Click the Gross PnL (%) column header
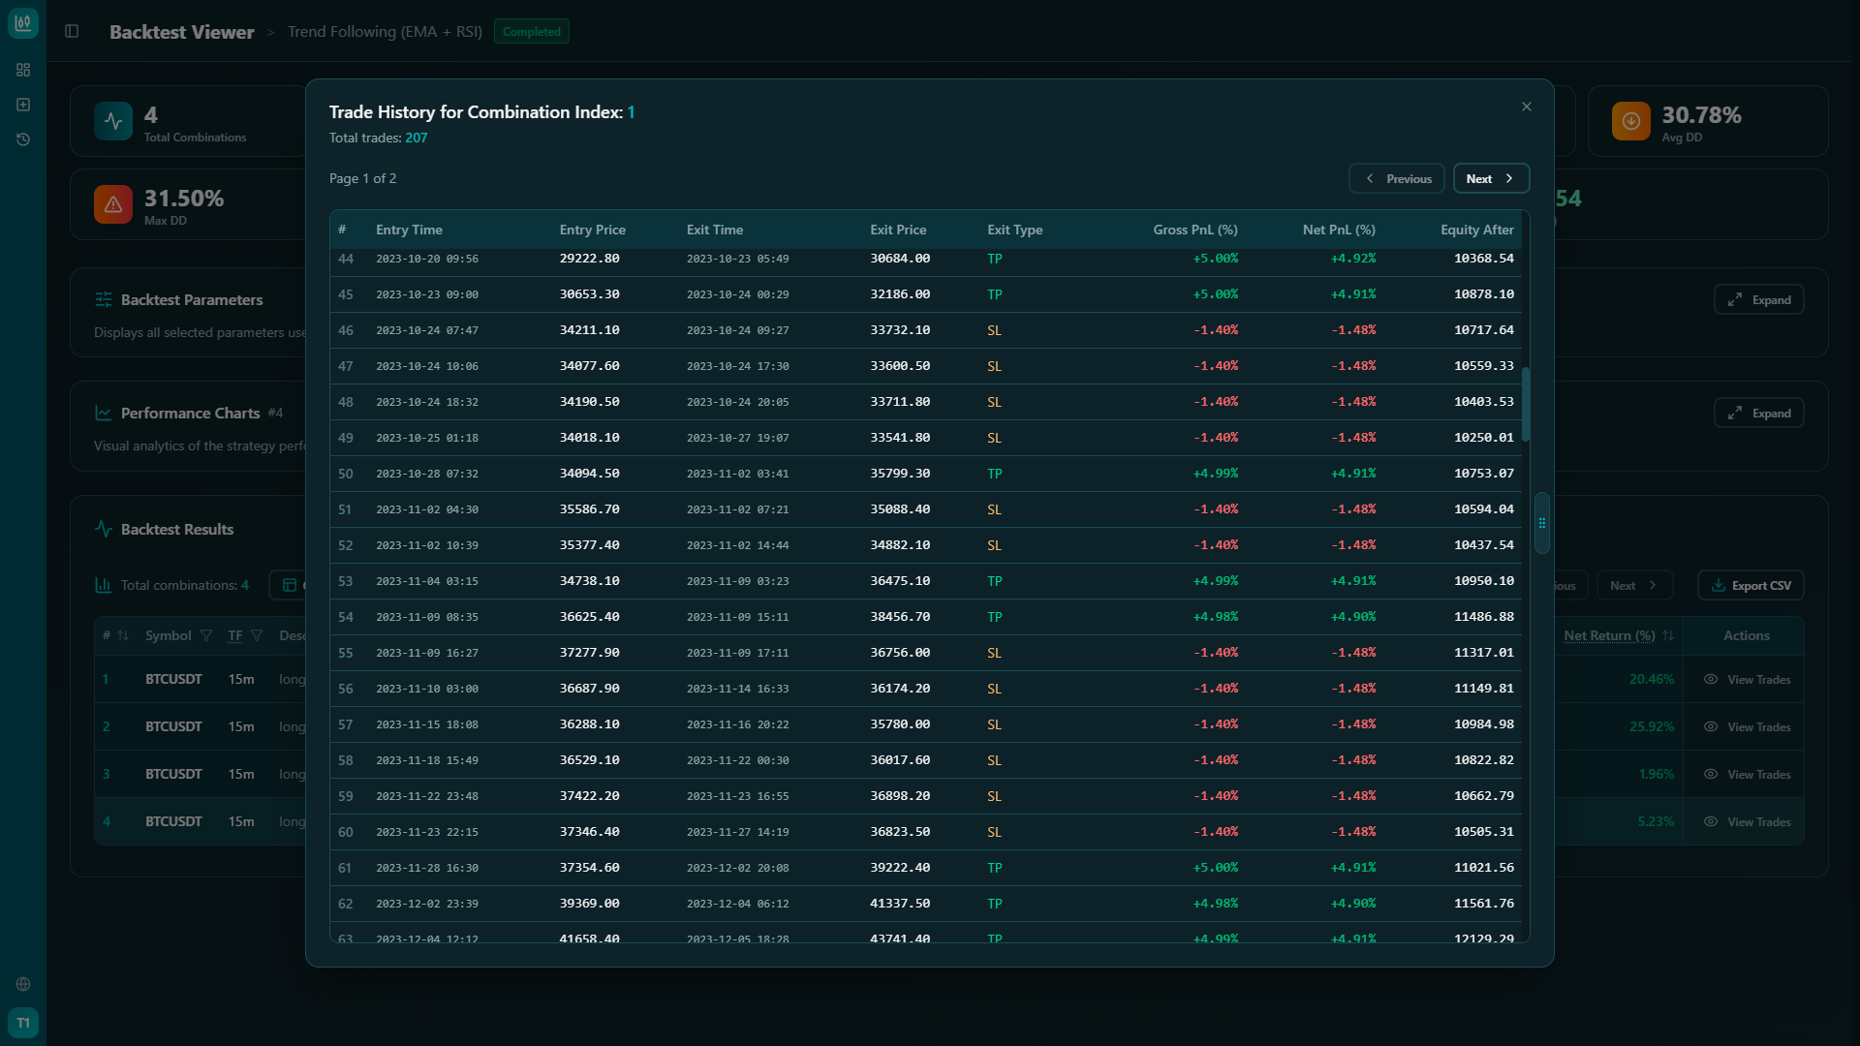This screenshot has width=1860, height=1046. click(x=1195, y=230)
